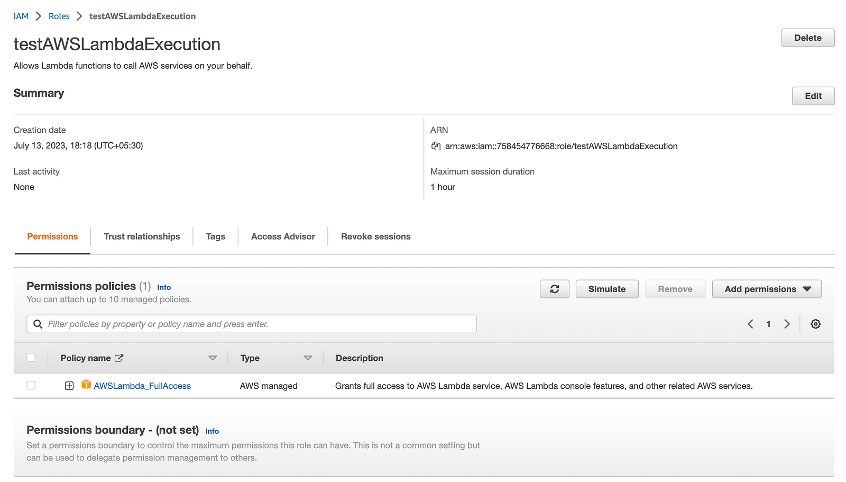The width and height of the screenshot is (846, 482).
Task: Switch to Access Advisor tab
Action: (x=283, y=237)
